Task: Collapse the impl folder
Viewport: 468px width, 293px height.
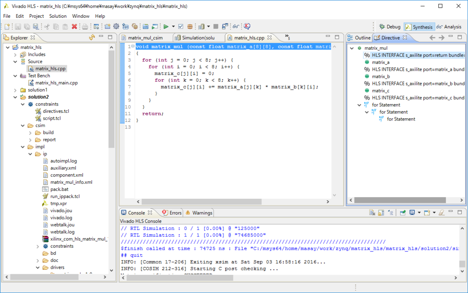Action: tap(23, 147)
